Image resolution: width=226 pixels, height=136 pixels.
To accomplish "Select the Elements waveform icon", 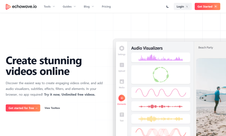I will point(122,98).
